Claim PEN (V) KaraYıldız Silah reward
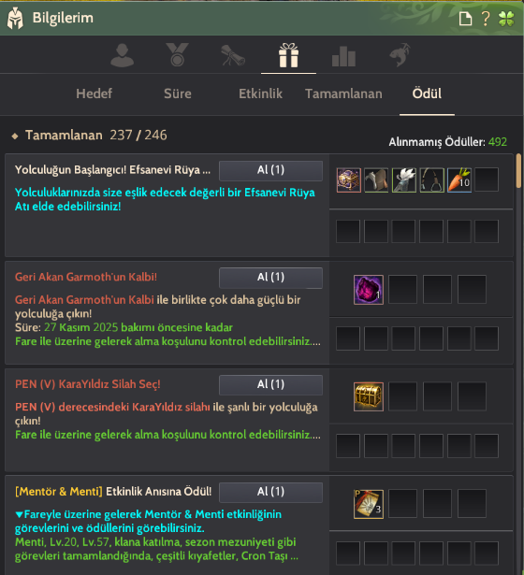 point(270,384)
